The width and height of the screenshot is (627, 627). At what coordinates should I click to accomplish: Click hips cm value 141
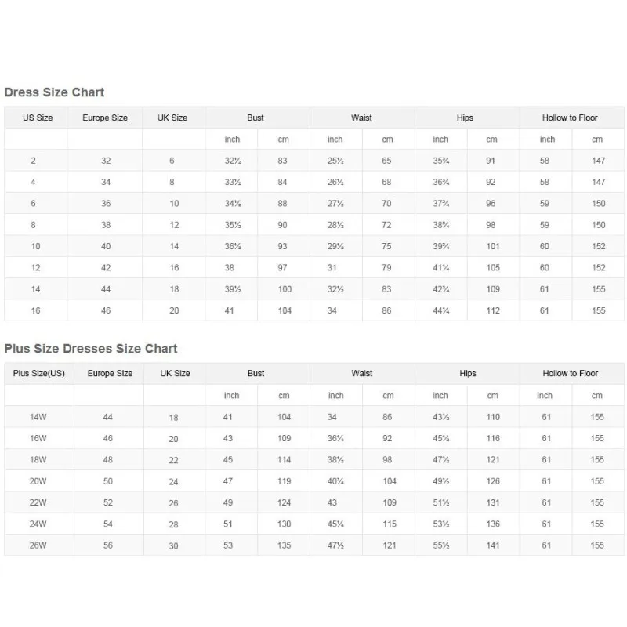coord(493,545)
